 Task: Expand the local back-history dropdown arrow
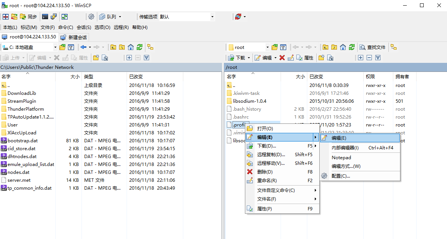pos(90,47)
